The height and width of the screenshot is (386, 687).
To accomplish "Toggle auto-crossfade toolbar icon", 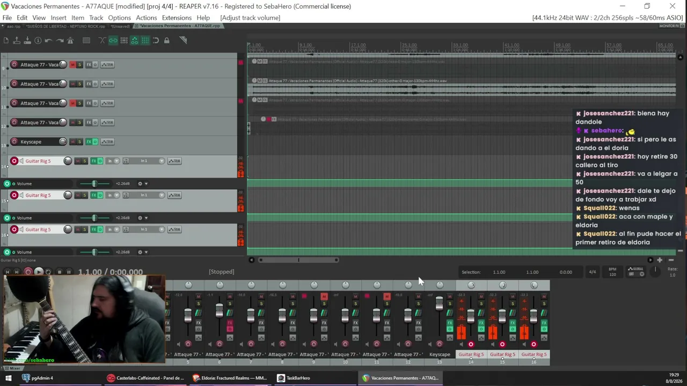I will point(103,40).
